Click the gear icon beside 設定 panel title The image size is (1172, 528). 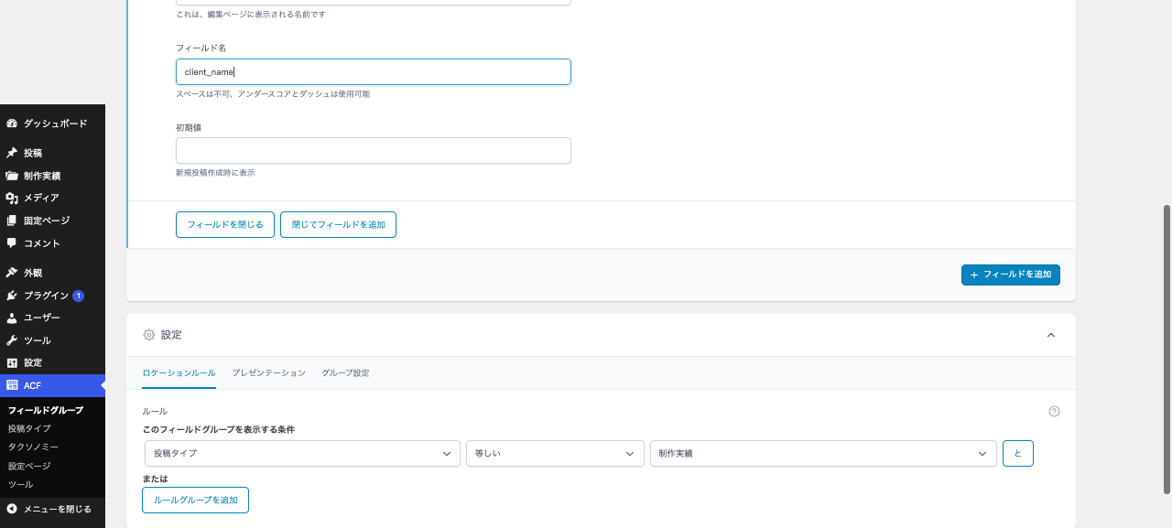pos(149,335)
